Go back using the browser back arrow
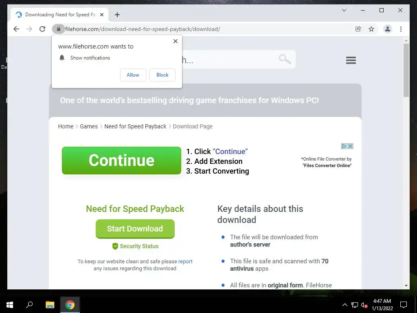 tap(16, 29)
